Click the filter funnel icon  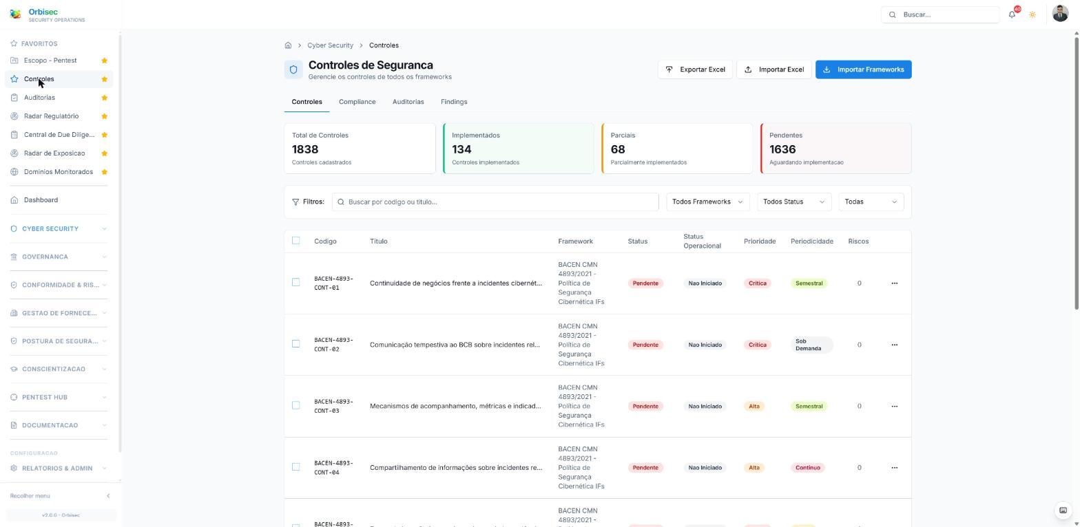295,202
